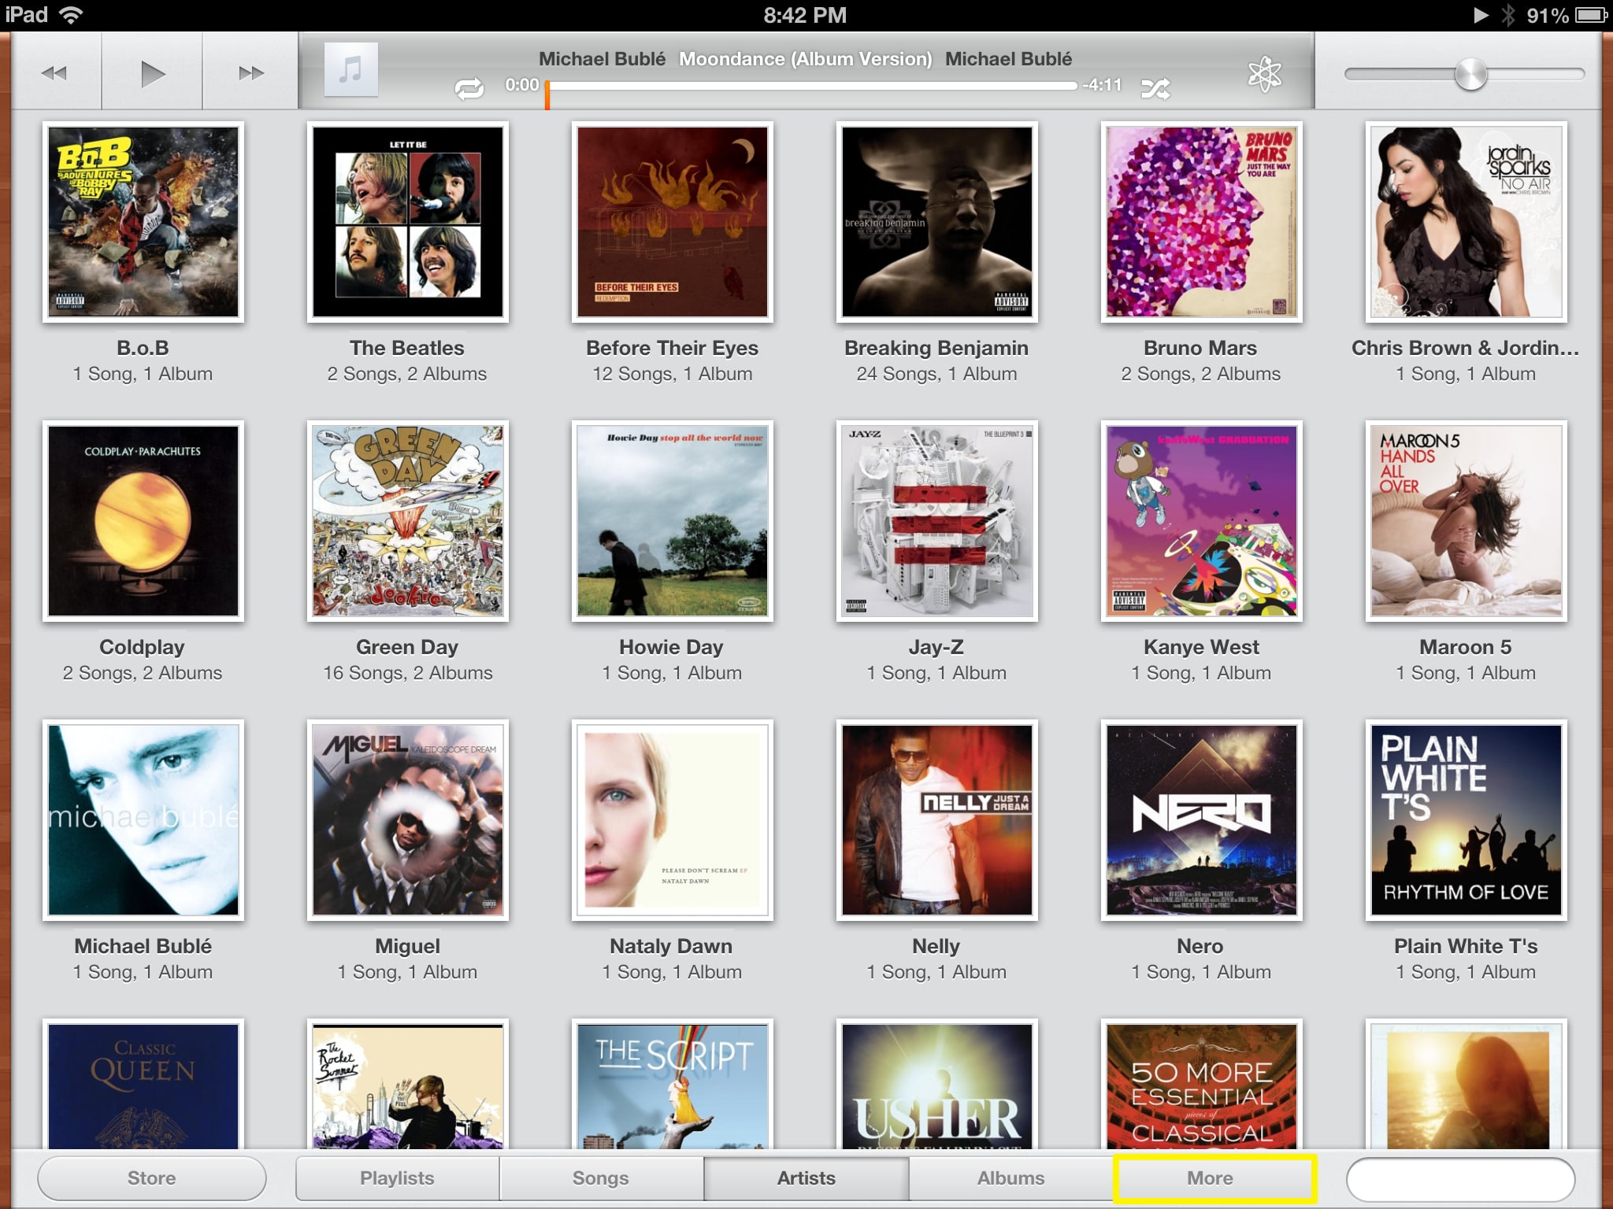Tap the 8:42 PM clock
This screenshot has height=1209, width=1613.
pos(805,15)
